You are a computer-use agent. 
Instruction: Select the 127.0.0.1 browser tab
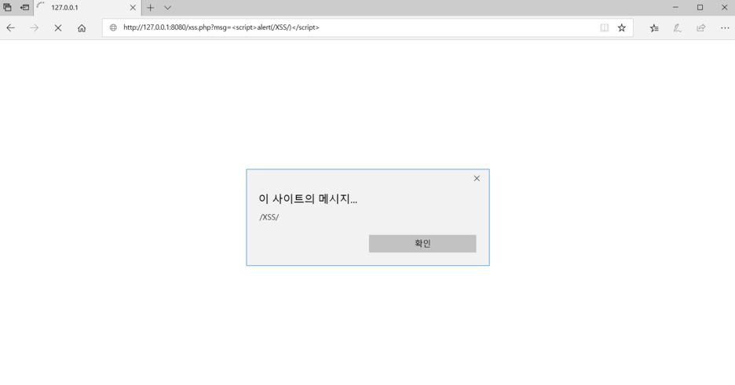point(87,8)
